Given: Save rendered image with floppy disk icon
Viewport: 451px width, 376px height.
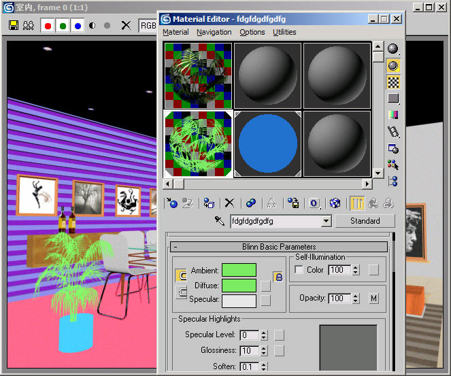Looking at the screenshot, I should coord(14,25).
